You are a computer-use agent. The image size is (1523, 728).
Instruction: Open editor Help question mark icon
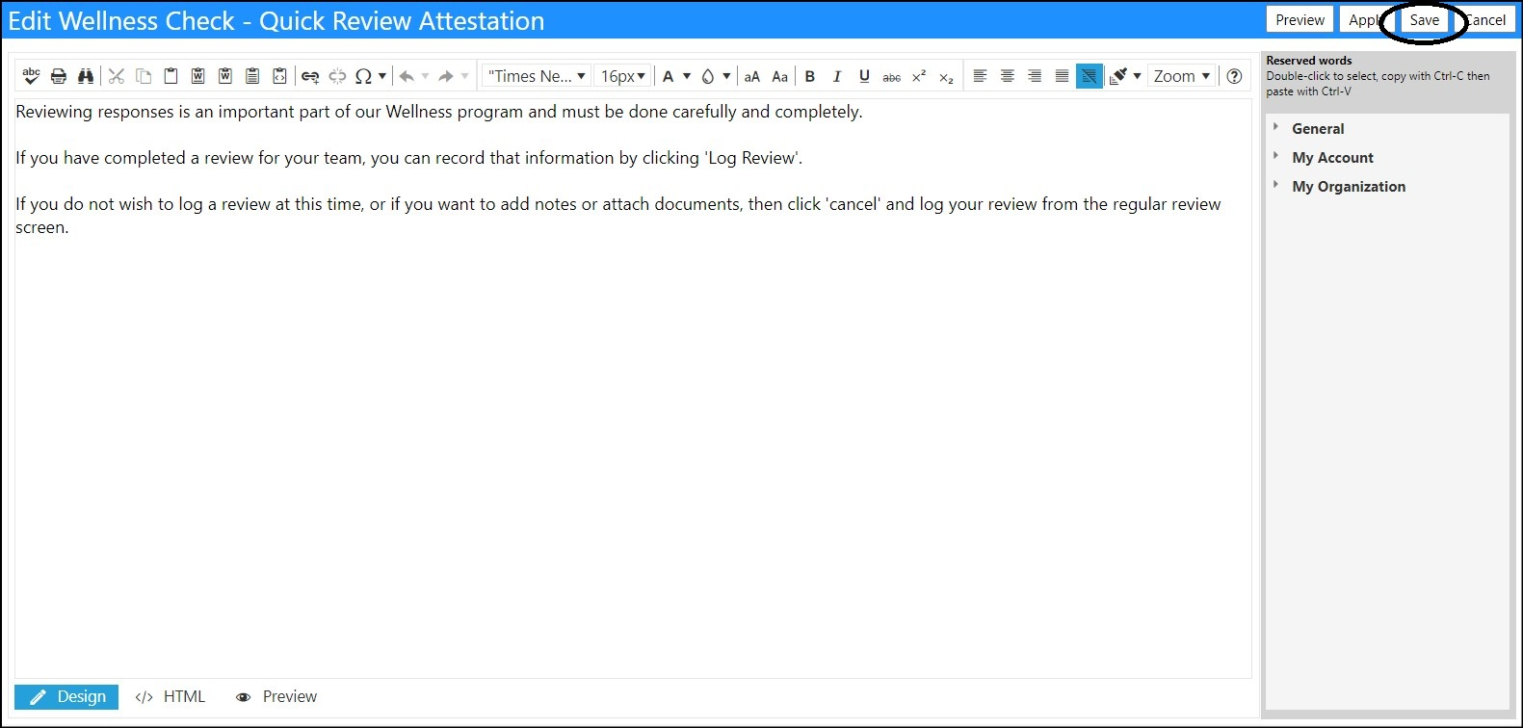[1234, 76]
